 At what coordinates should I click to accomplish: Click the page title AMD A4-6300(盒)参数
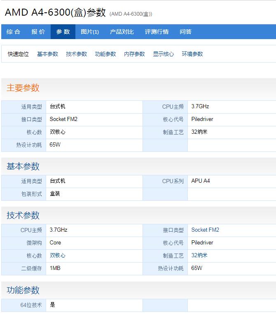click(x=55, y=12)
